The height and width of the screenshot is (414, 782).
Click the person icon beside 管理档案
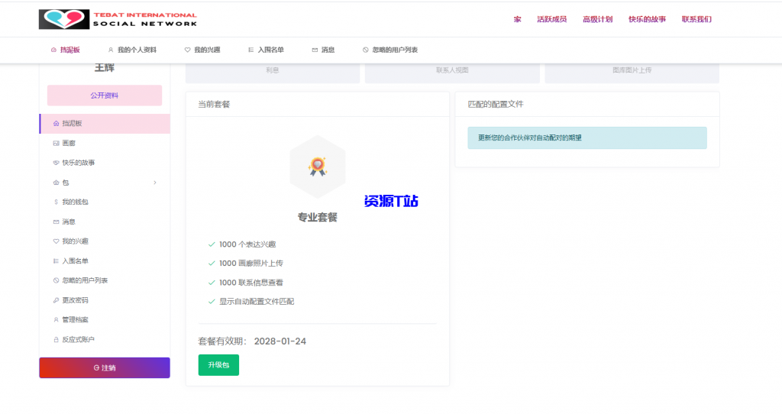[x=56, y=320]
